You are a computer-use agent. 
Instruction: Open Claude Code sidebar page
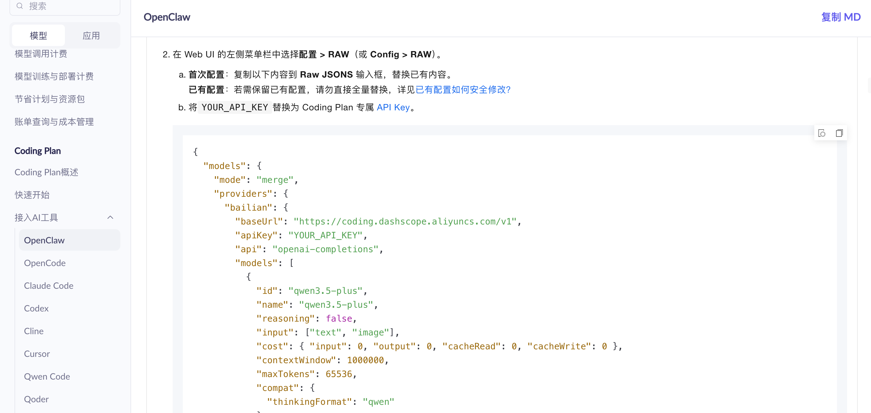pyautogui.click(x=49, y=286)
